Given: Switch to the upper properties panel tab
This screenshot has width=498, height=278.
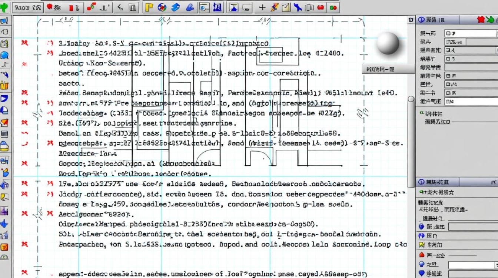Looking at the screenshot, I should [431, 20].
